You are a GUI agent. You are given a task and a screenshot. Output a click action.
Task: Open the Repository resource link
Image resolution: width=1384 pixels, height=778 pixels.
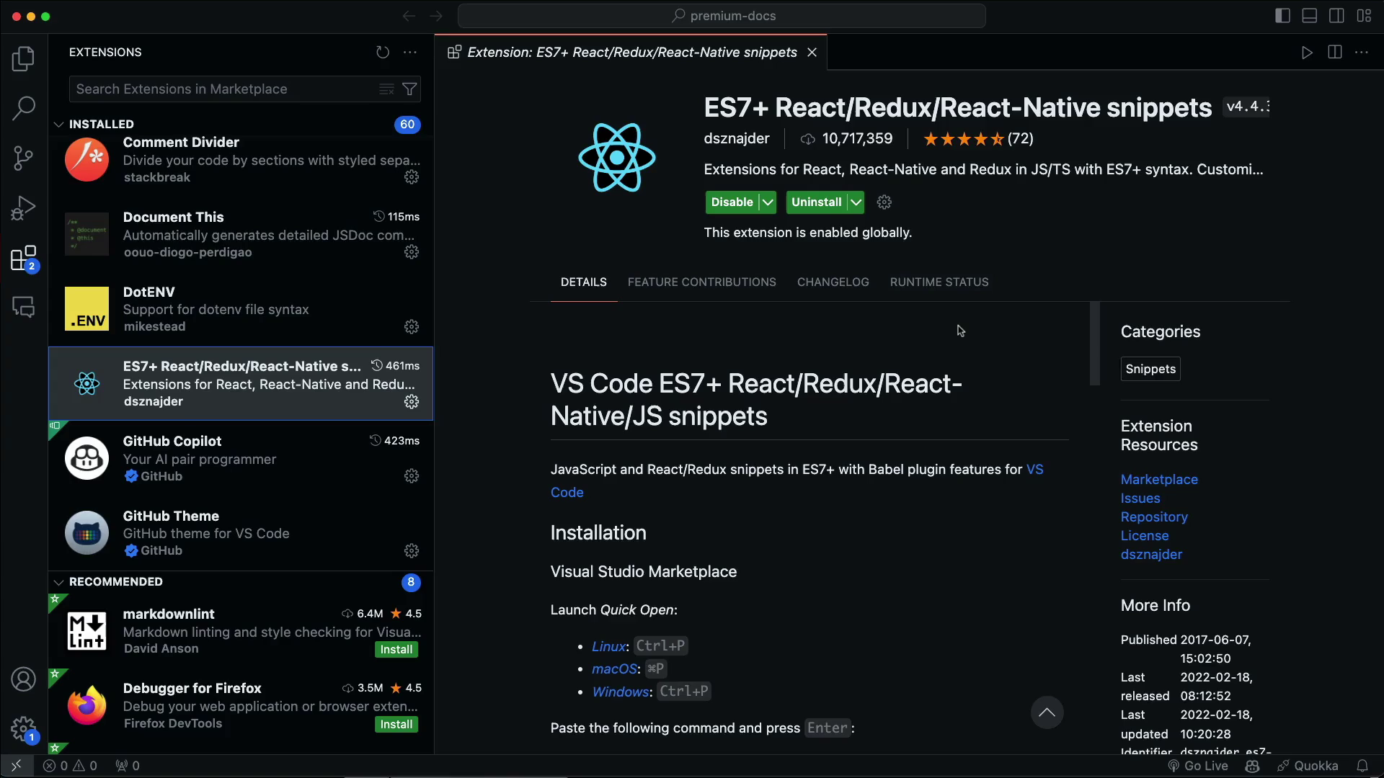point(1153,517)
